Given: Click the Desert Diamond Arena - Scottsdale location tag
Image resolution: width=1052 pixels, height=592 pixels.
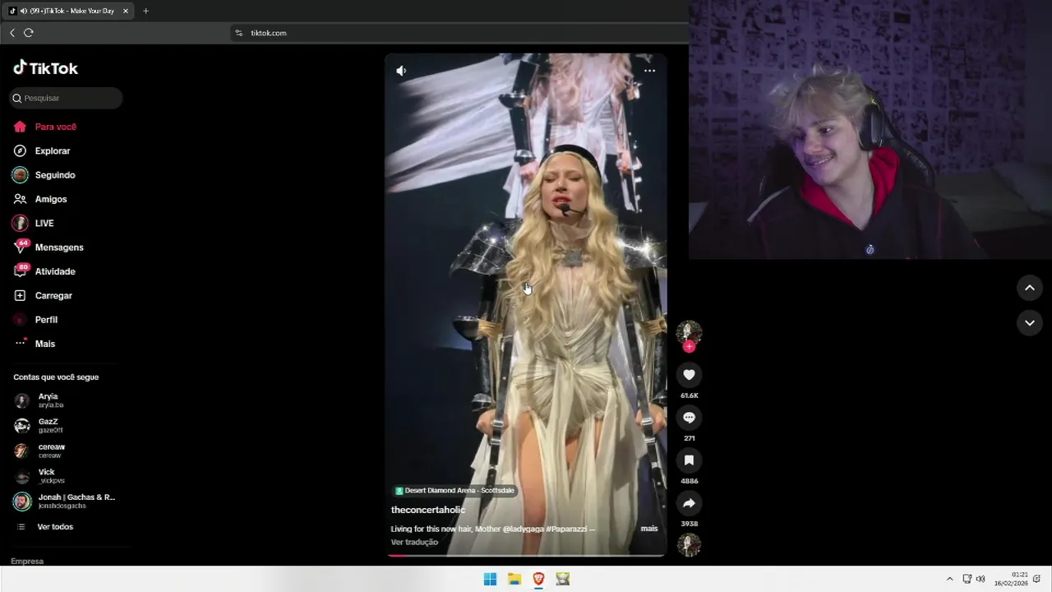Looking at the screenshot, I should (454, 491).
